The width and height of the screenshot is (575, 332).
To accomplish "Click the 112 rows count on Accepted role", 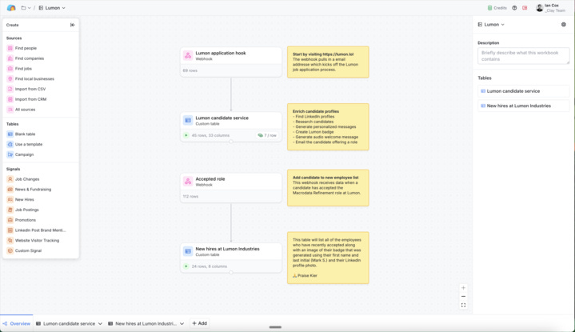I will (x=190, y=196).
